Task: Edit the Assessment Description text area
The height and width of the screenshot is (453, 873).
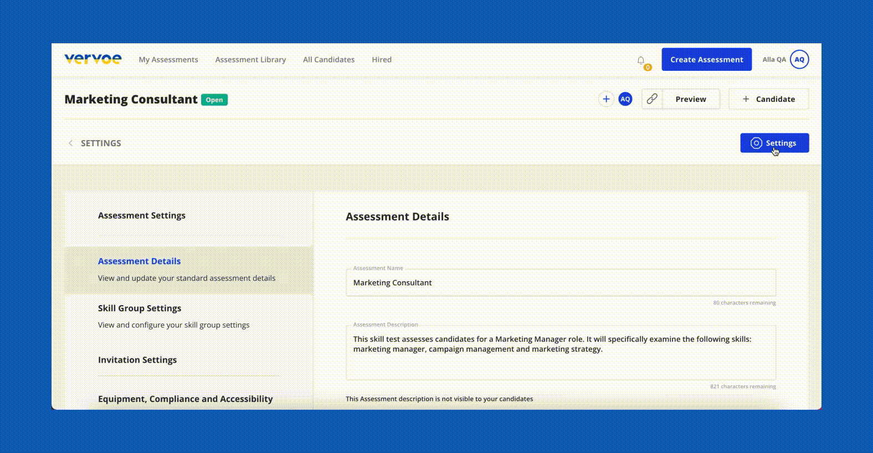Action: [x=561, y=352]
